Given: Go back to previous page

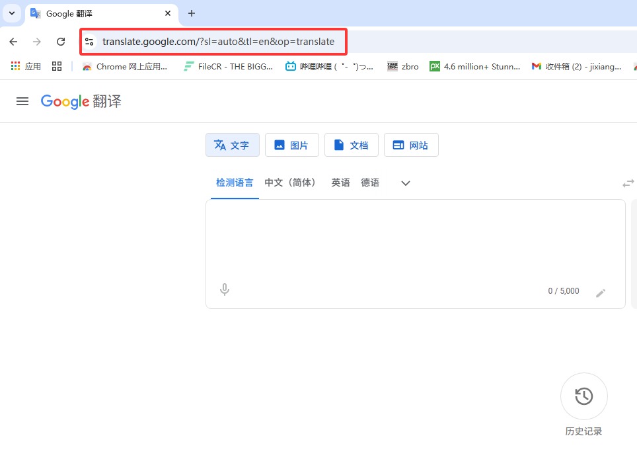Looking at the screenshot, I should [x=13, y=42].
